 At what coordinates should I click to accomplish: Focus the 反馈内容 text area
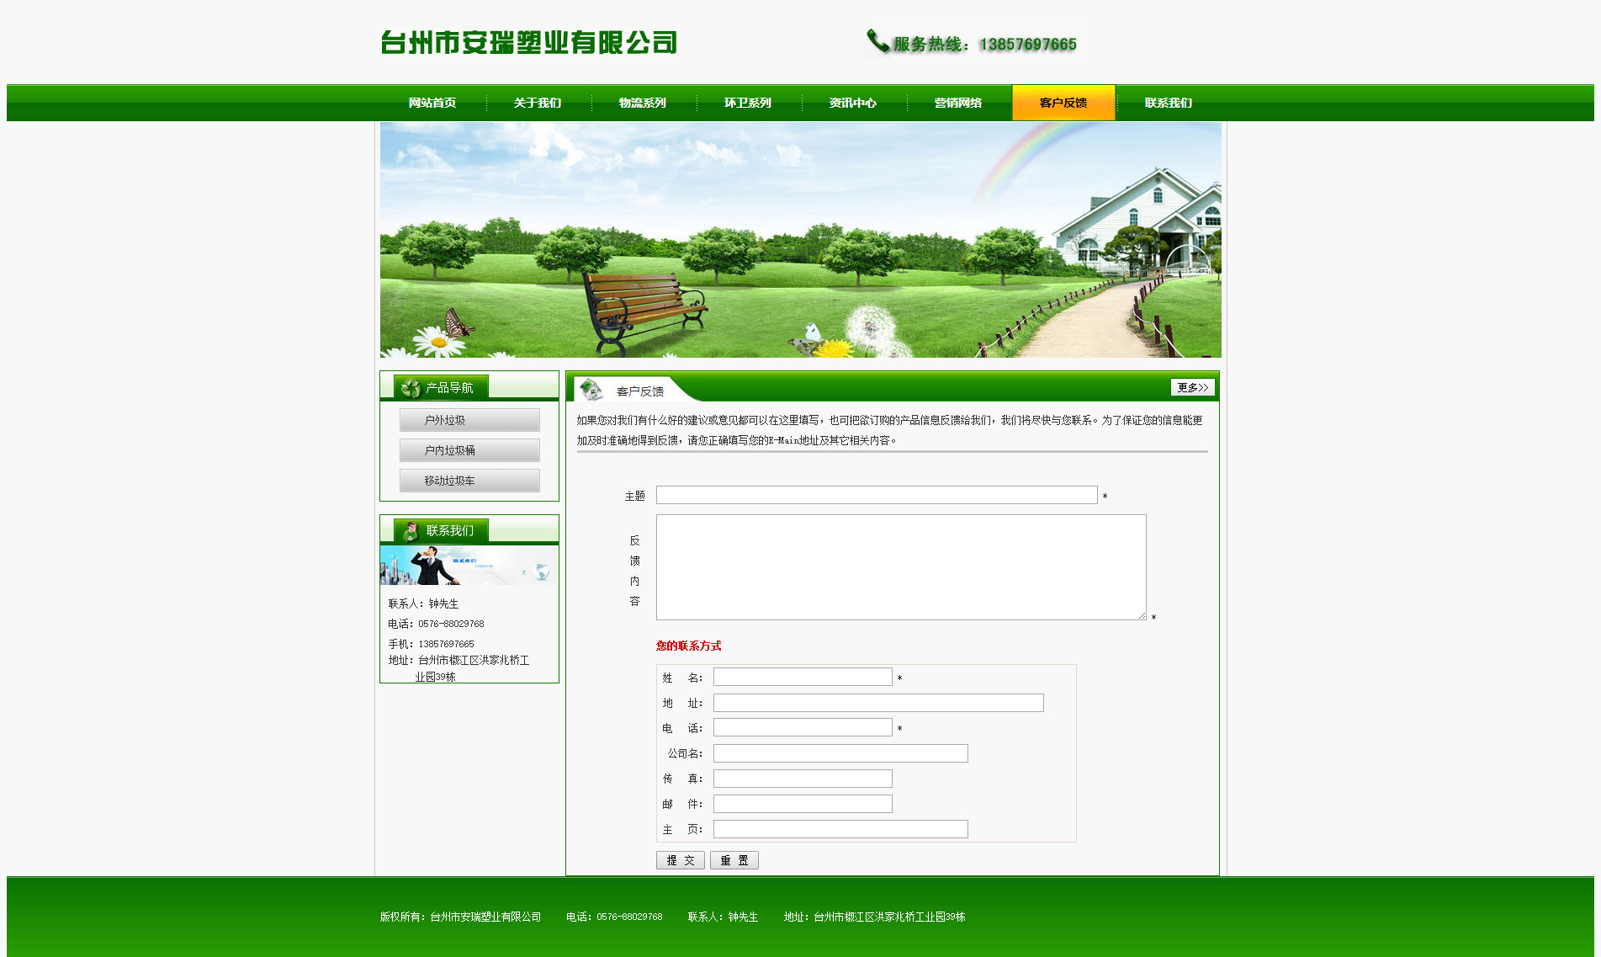coord(900,567)
